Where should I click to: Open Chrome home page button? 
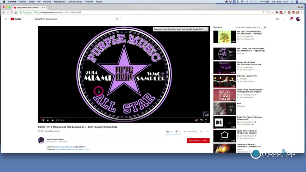coord(16,12)
